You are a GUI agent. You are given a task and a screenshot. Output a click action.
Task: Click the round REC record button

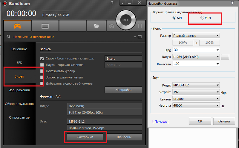pos(126,20)
